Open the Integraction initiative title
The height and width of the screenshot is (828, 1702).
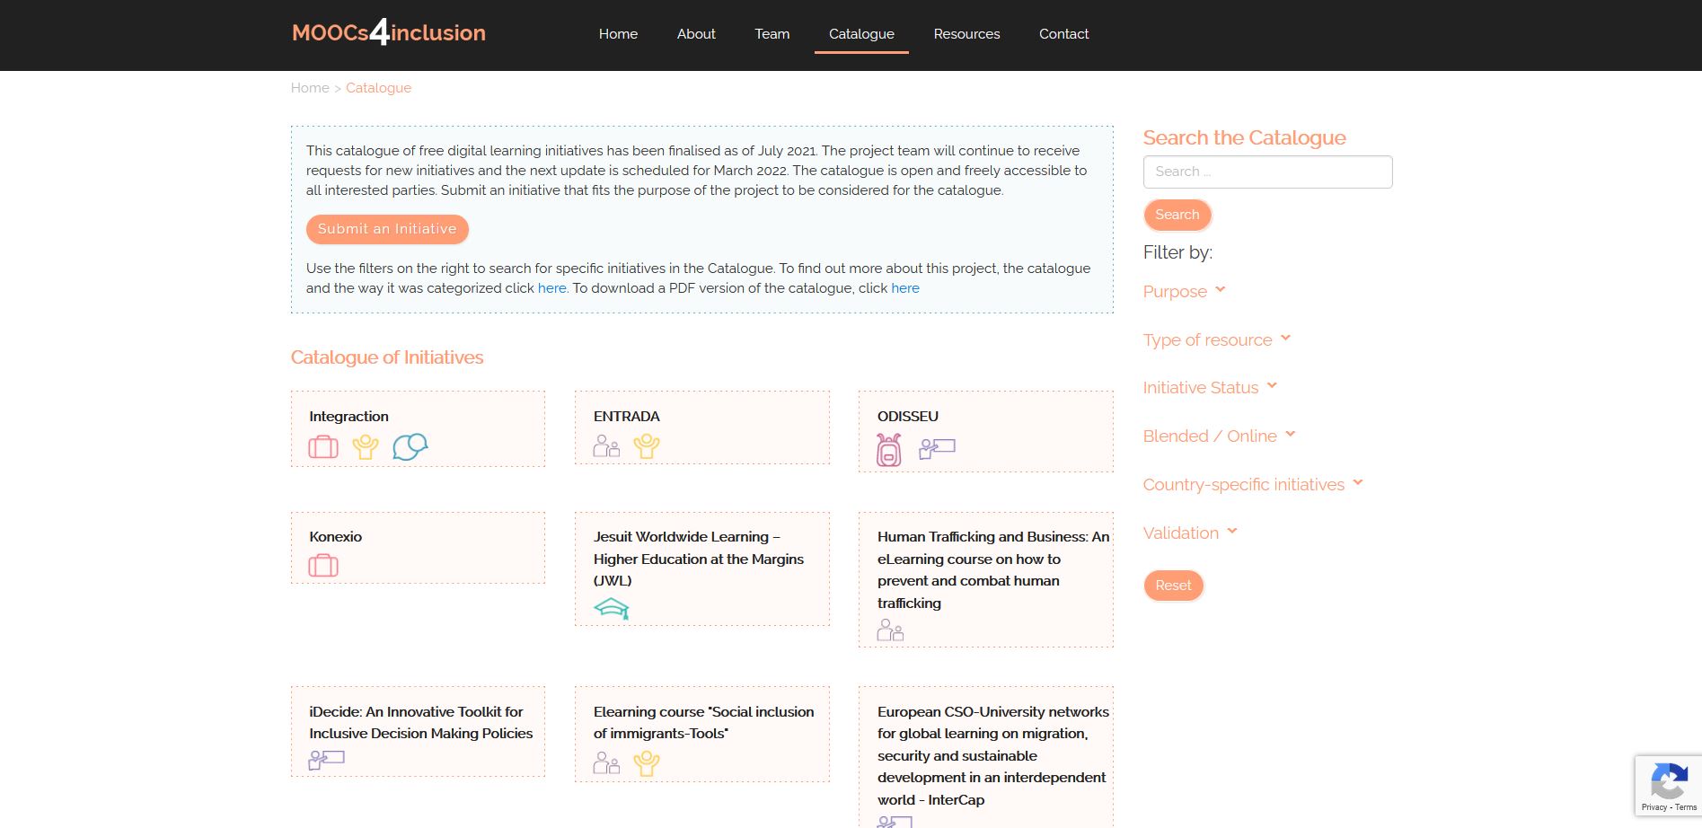[348, 417]
